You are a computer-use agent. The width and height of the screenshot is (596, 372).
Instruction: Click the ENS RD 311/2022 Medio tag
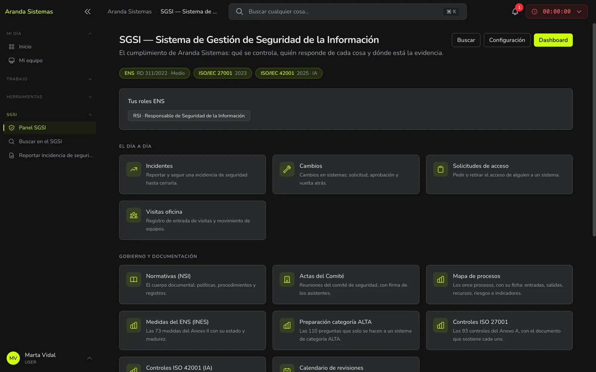[x=155, y=73]
